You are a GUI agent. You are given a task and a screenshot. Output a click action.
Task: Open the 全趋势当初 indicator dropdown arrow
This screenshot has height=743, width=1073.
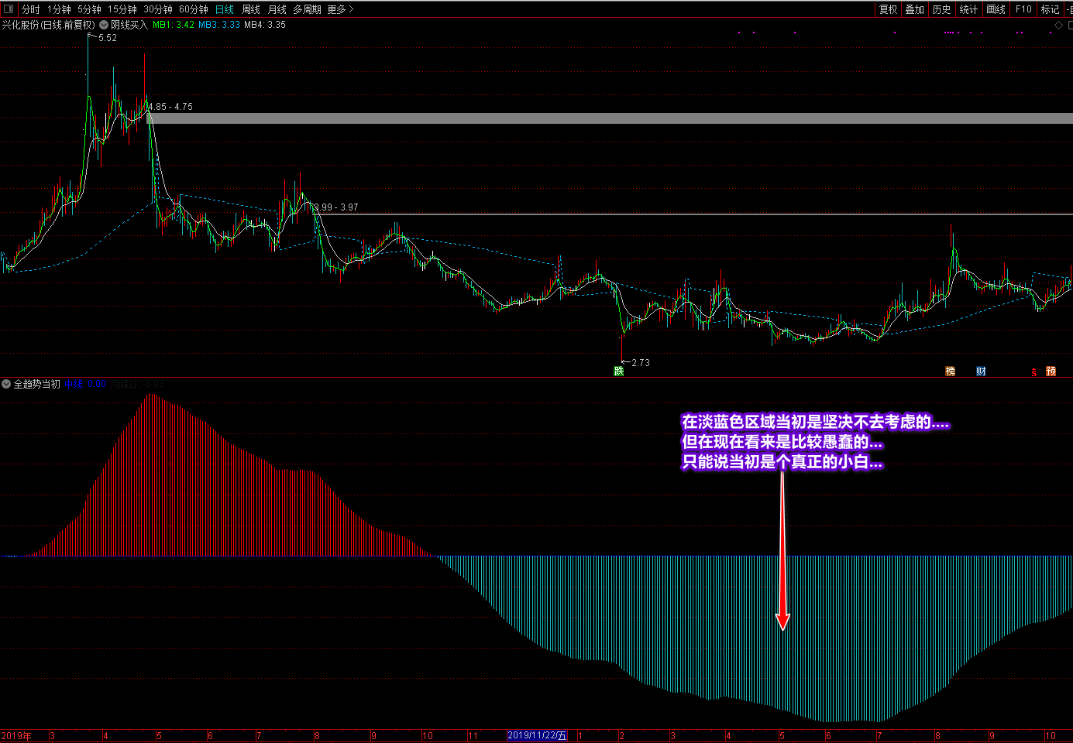coord(6,384)
